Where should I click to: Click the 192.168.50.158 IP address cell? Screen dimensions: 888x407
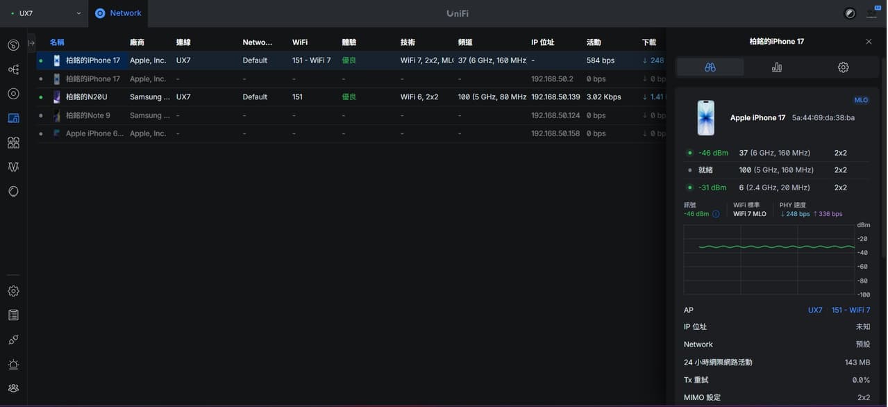(555, 133)
